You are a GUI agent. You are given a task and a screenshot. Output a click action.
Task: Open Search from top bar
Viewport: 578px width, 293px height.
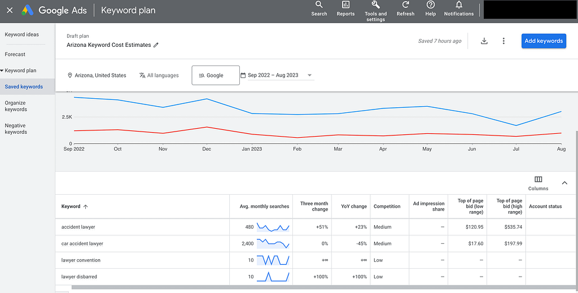click(x=319, y=9)
